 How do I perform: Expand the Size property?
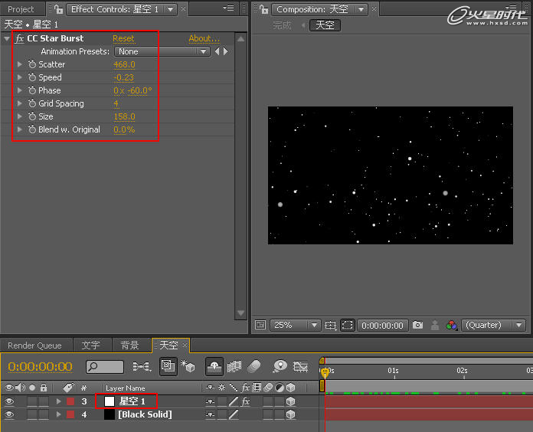20,116
